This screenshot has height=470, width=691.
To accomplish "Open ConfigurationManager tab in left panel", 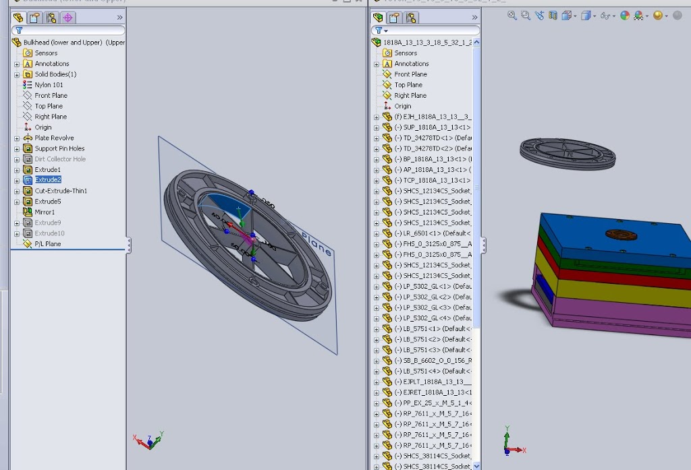I will (x=51, y=18).
